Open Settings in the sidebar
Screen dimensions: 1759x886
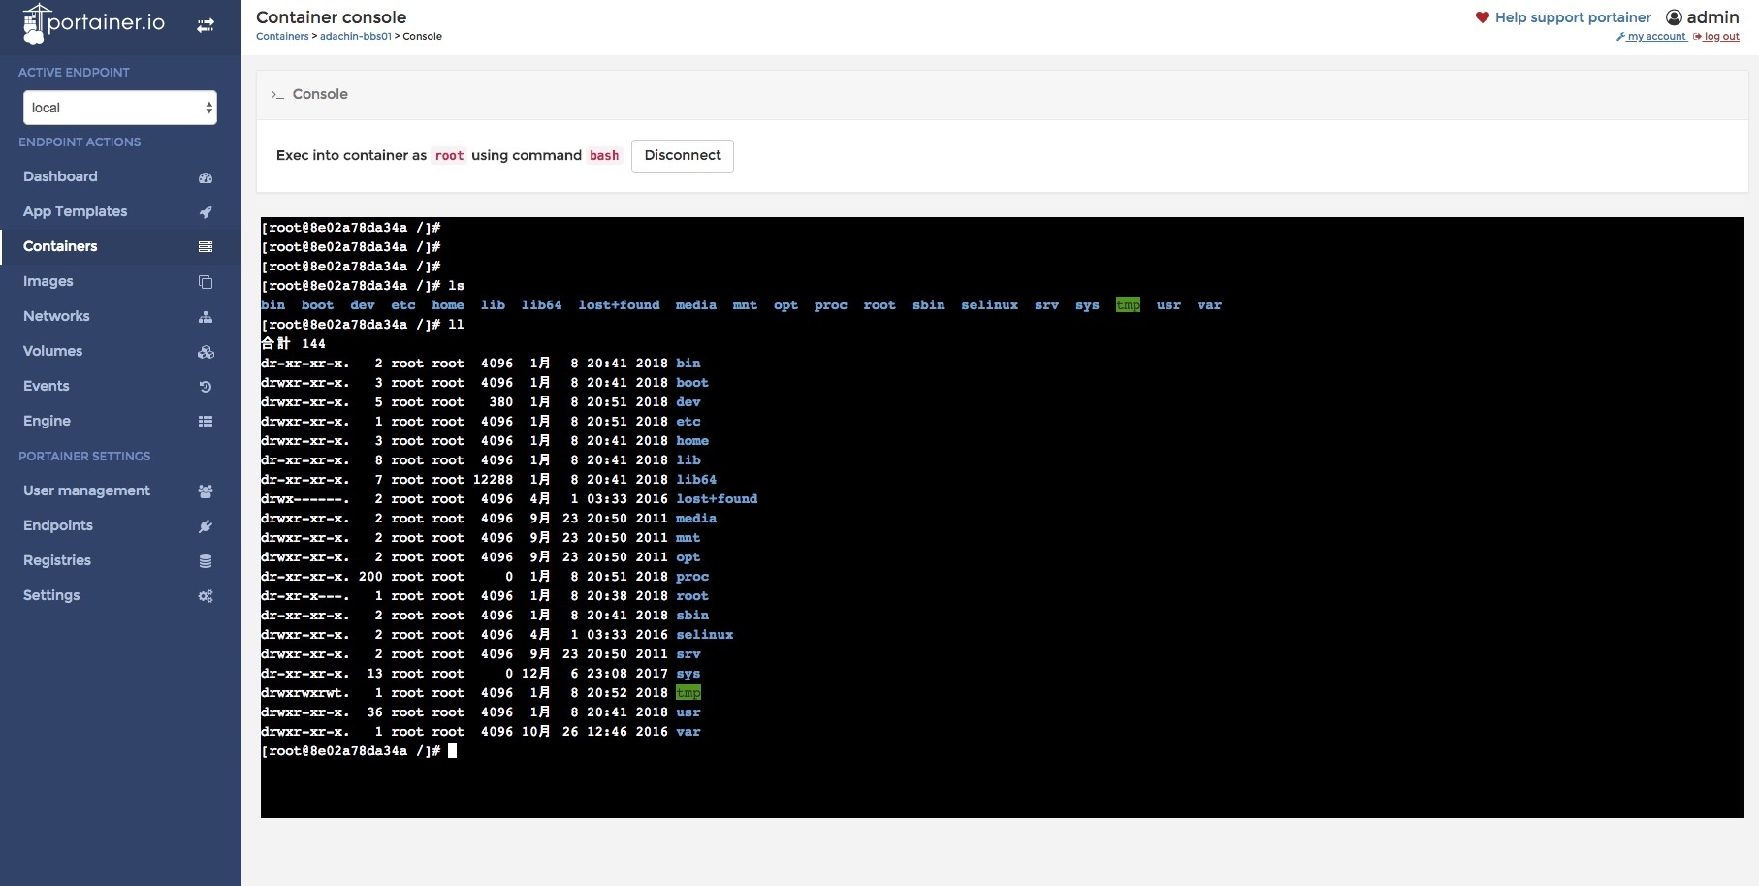click(51, 595)
